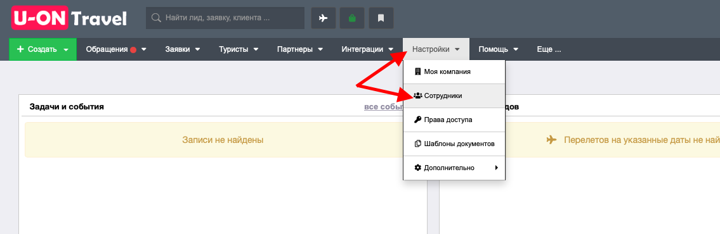Click the key icon for Права доступа
The width and height of the screenshot is (720, 234).
click(418, 120)
